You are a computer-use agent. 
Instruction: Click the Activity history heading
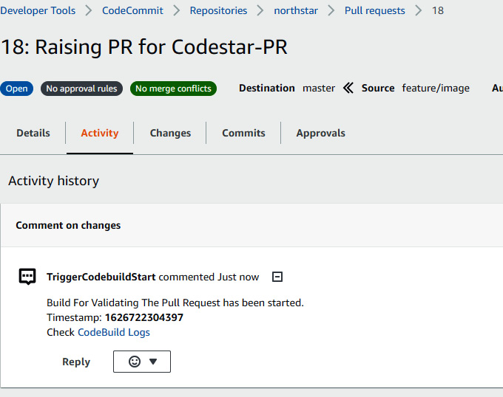click(53, 181)
